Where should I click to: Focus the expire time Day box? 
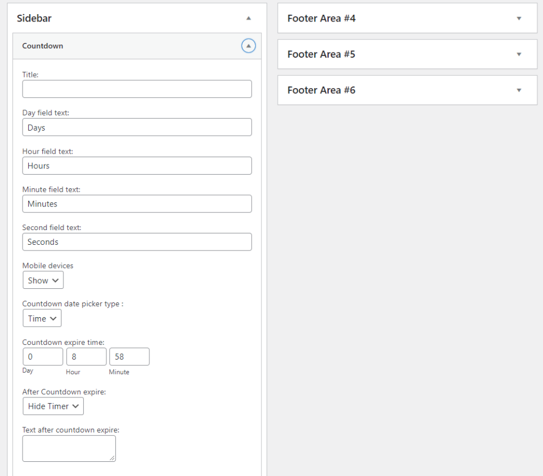43,357
